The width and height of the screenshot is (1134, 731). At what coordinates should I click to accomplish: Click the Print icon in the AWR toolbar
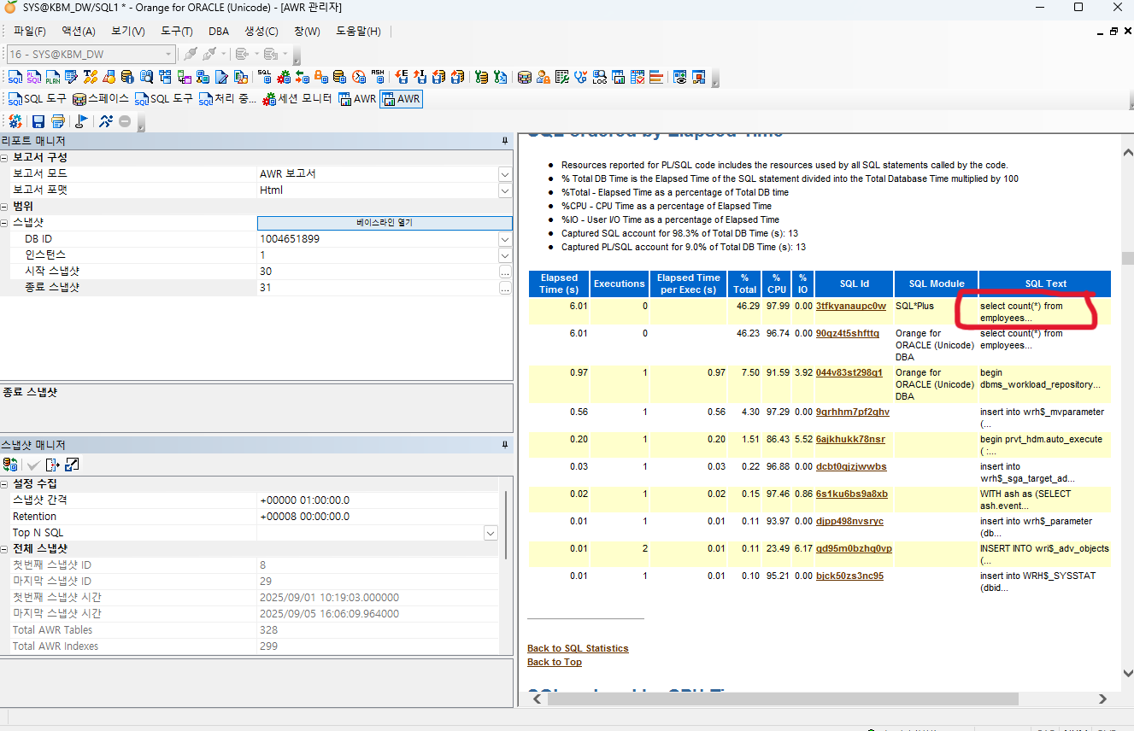coord(57,121)
